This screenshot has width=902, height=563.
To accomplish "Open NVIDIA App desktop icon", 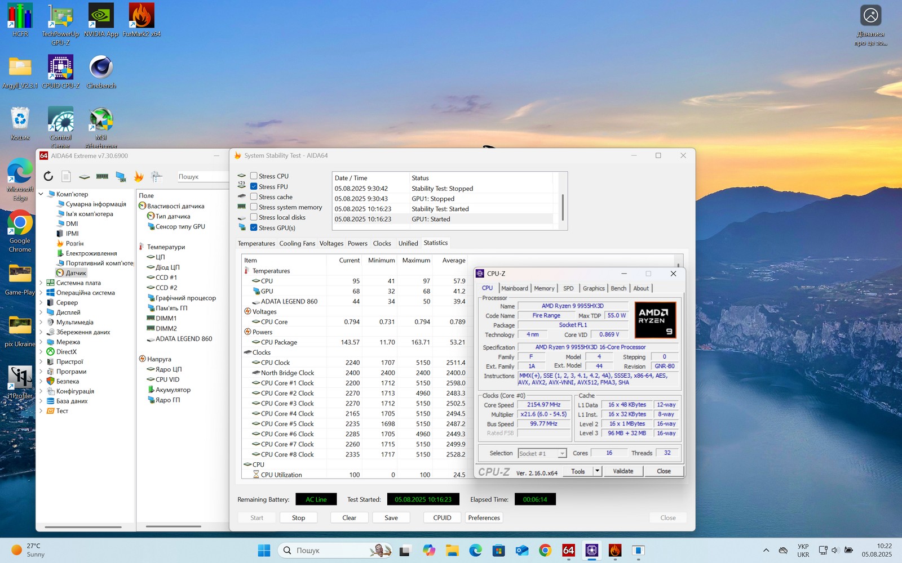I will [x=101, y=20].
